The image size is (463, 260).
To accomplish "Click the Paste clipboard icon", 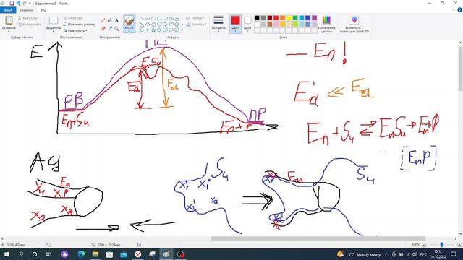I will (9, 20).
